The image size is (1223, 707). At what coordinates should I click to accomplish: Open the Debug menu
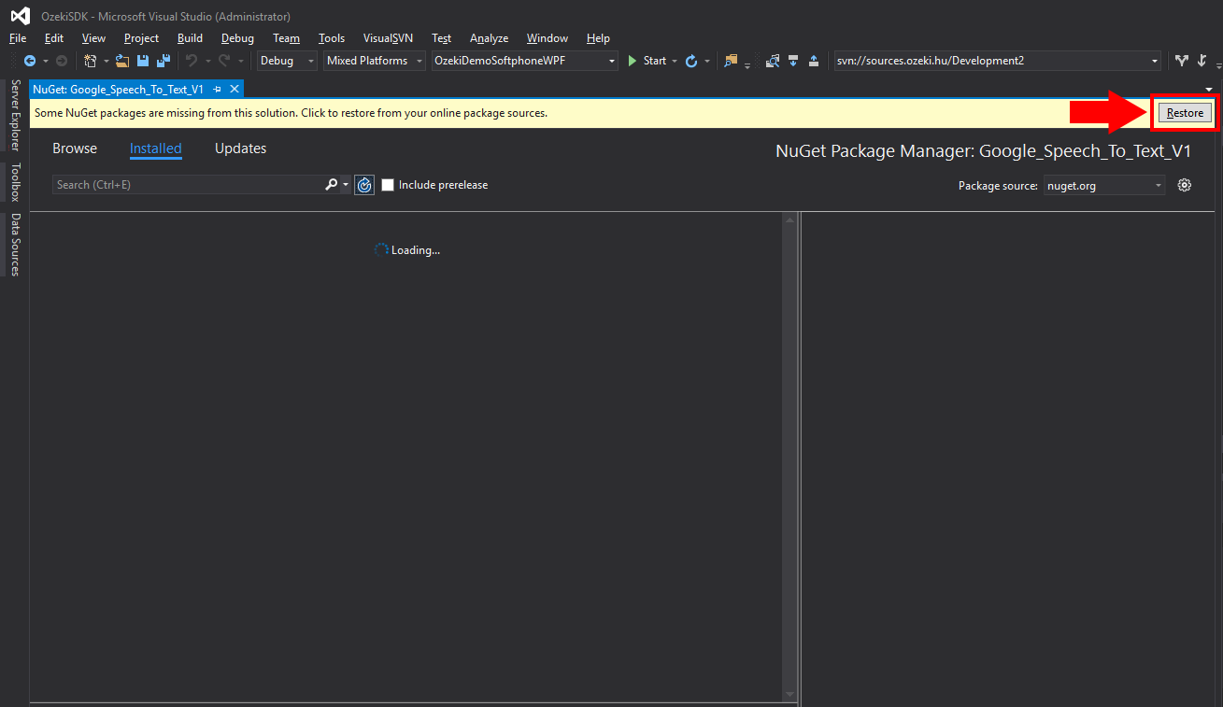click(237, 38)
